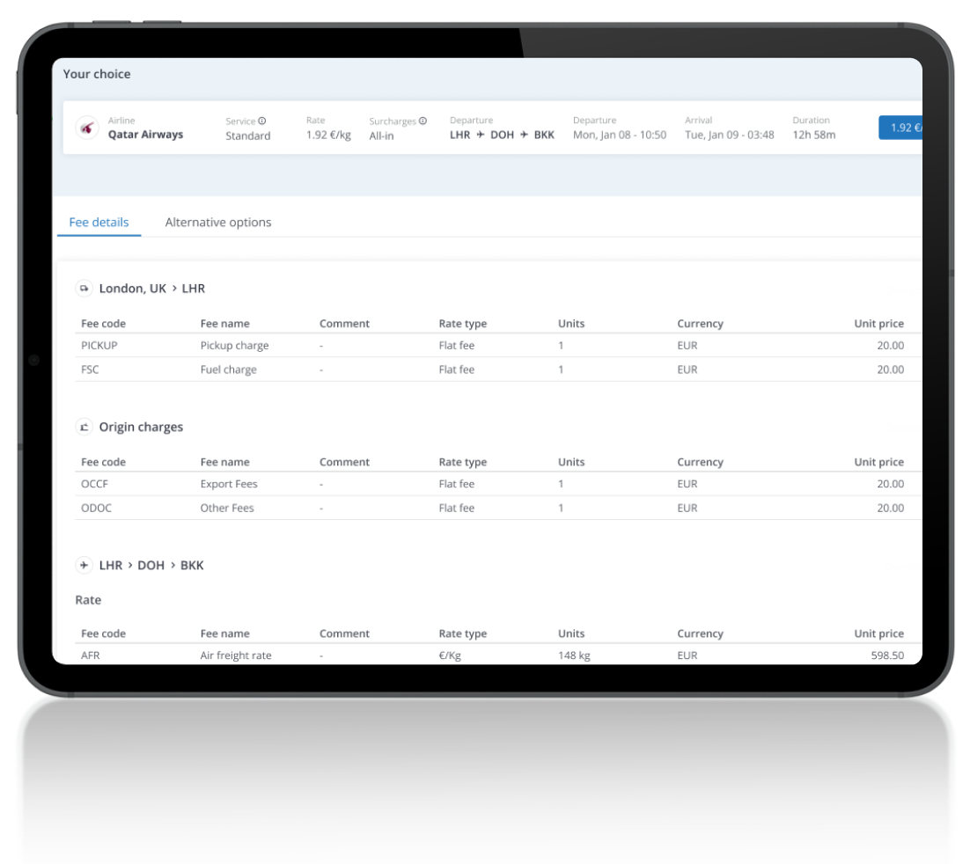The image size is (970, 864).
Task: Click the Rate subsection heading
Action: click(x=88, y=600)
